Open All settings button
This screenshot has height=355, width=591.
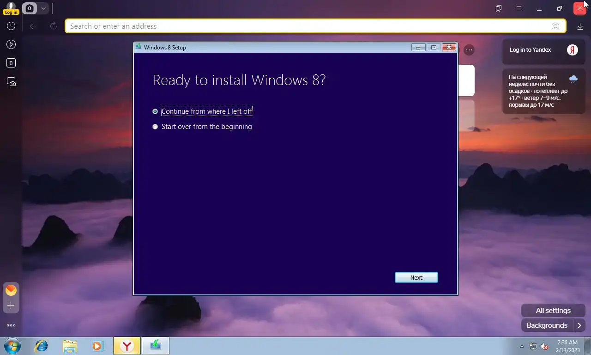pos(553,311)
